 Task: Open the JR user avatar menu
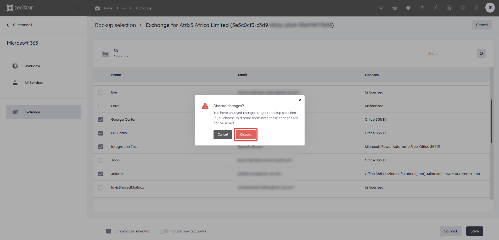coord(490,8)
